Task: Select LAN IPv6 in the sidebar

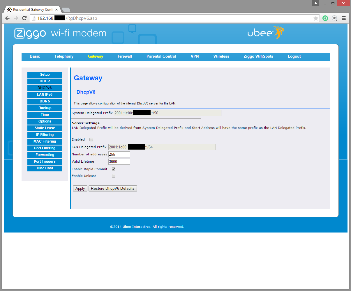Action: pyautogui.click(x=45, y=95)
